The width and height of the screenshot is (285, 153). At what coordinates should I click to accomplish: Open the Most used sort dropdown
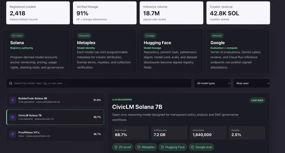click(x=251, y=83)
